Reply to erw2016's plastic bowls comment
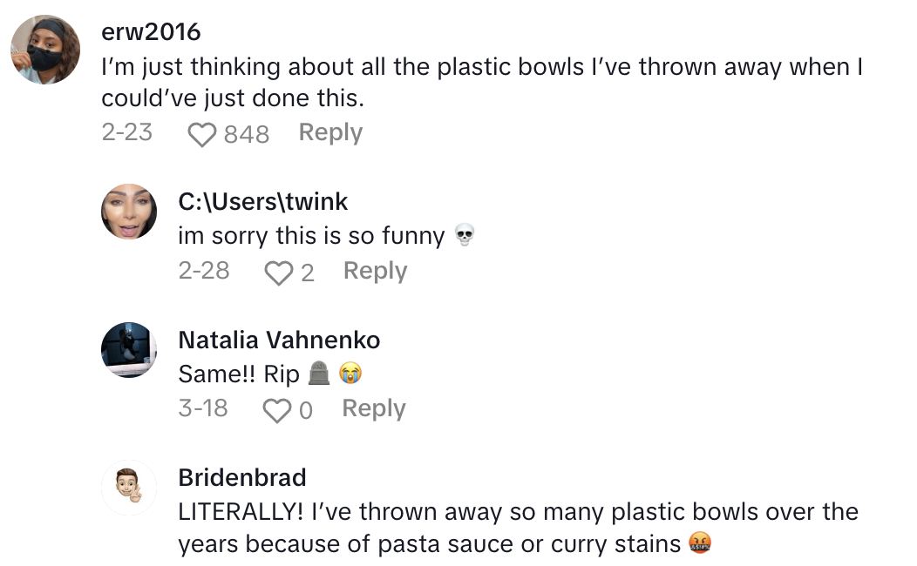Viewport: 917px width, 566px height. tap(330, 132)
